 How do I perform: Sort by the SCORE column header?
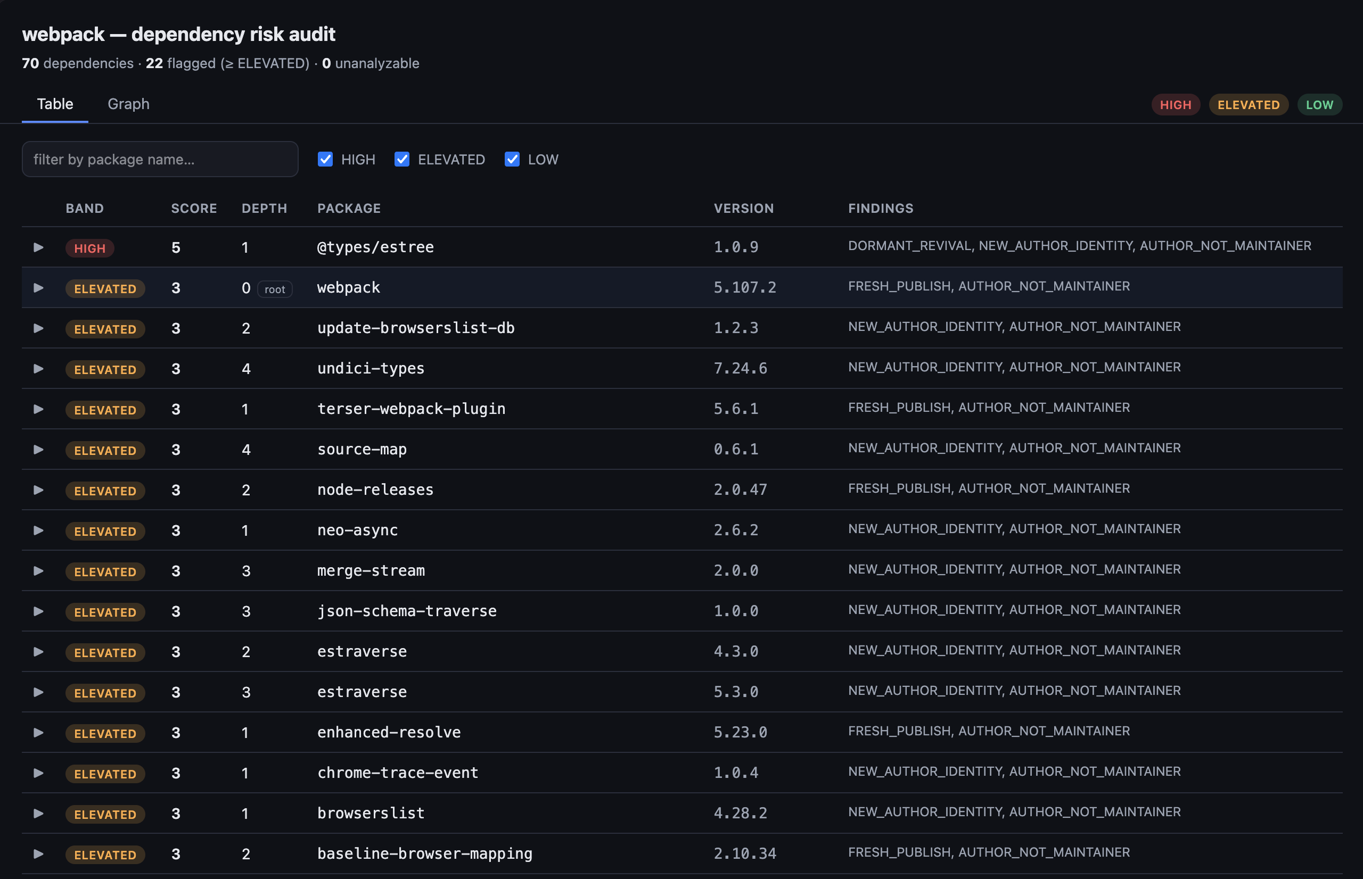pos(194,209)
